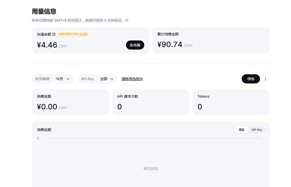This screenshot has width=291, height=187.
Task: Click the ¥4.46 balance amount
Action: pos(47,45)
